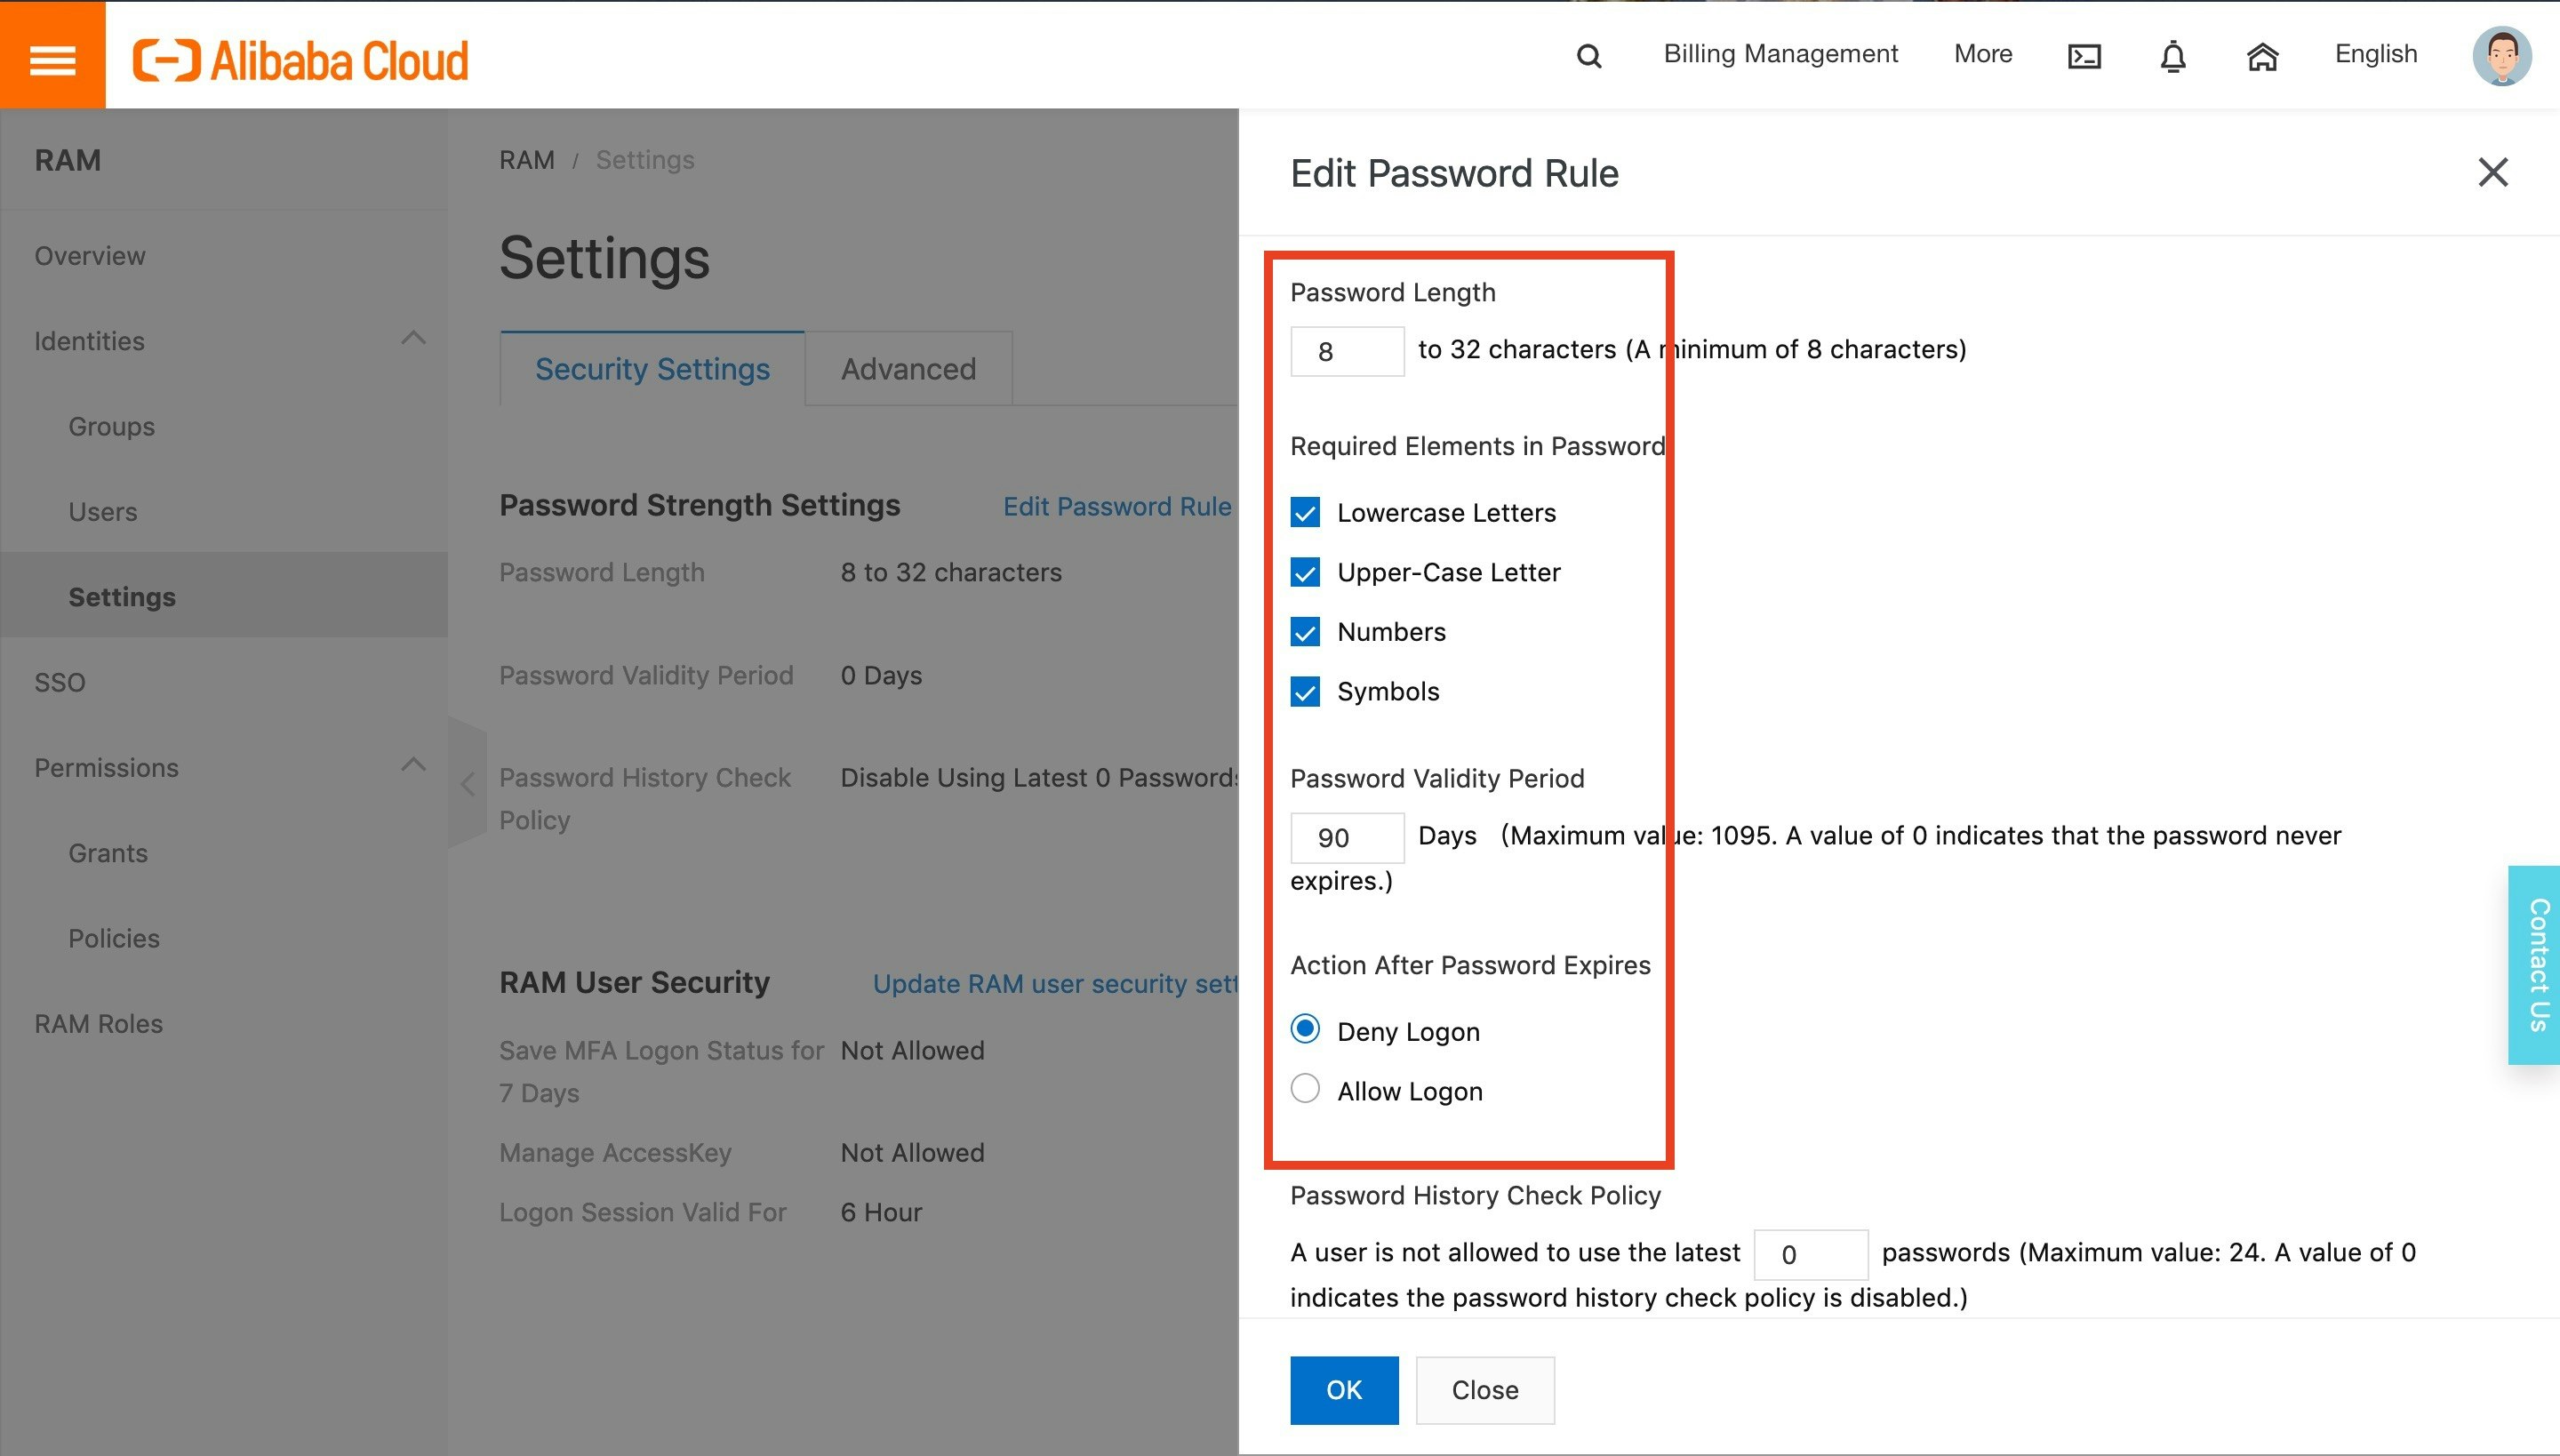2560x1456 pixels.
Task: Open SSO in sidebar
Action: tap(60, 683)
